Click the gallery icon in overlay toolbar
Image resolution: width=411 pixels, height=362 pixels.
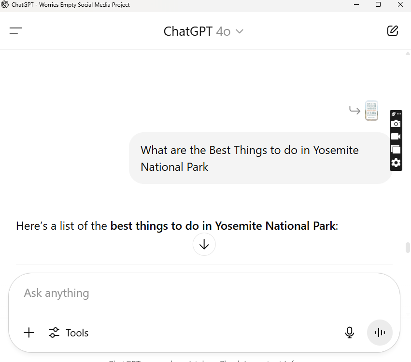396,150
